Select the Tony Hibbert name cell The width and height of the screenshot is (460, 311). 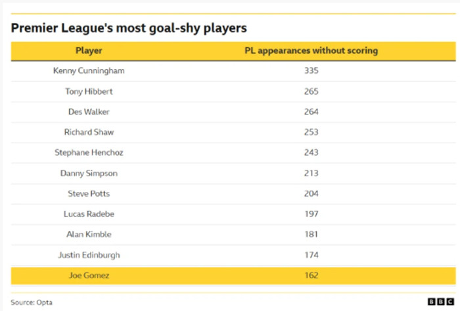pos(89,91)
